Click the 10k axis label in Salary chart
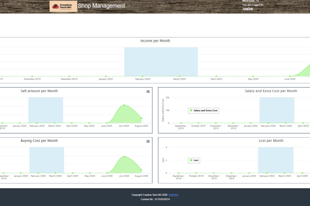Image resolution: width=310 pixels, height=206 pixels. point(168,110)
